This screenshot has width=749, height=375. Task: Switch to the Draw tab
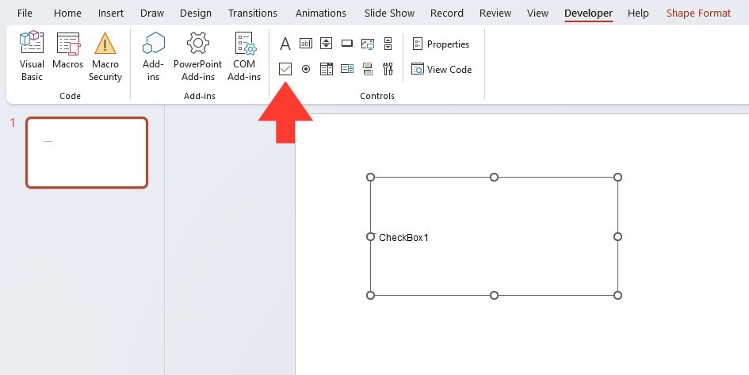pyautogui.click(x=152, y=13)
